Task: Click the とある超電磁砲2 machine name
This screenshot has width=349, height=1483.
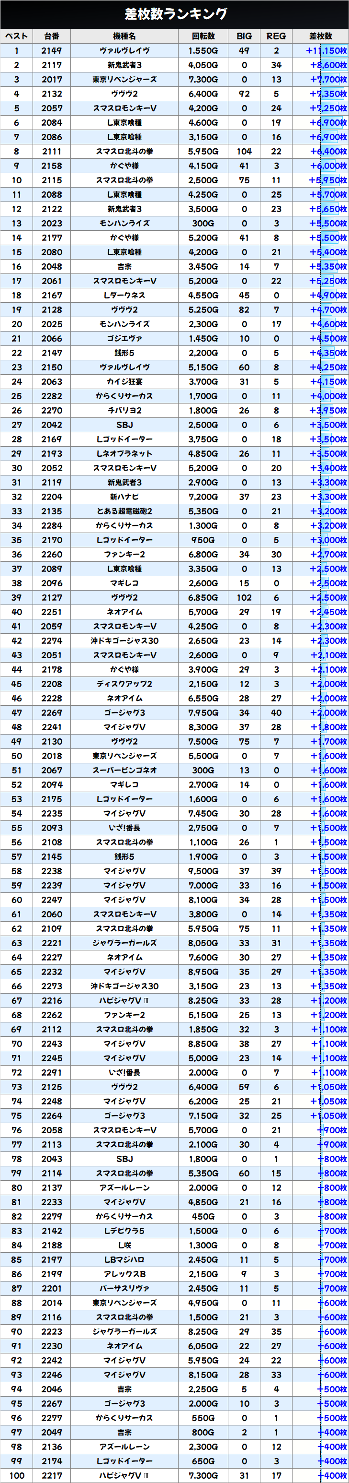Action: point(124,511)
